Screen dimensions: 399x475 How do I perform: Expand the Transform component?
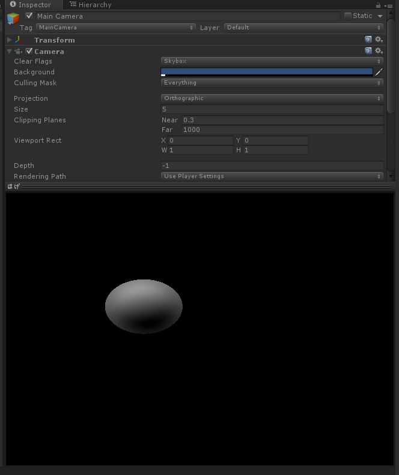click(10, 40)
